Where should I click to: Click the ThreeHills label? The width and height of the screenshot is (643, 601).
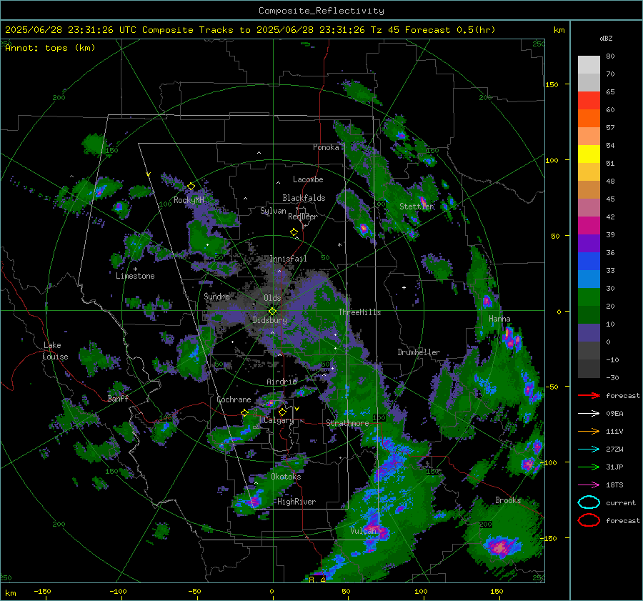pos(359,312)
